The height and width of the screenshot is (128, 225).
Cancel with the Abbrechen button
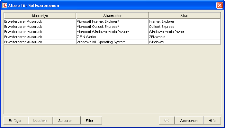[x=189, y=120]
